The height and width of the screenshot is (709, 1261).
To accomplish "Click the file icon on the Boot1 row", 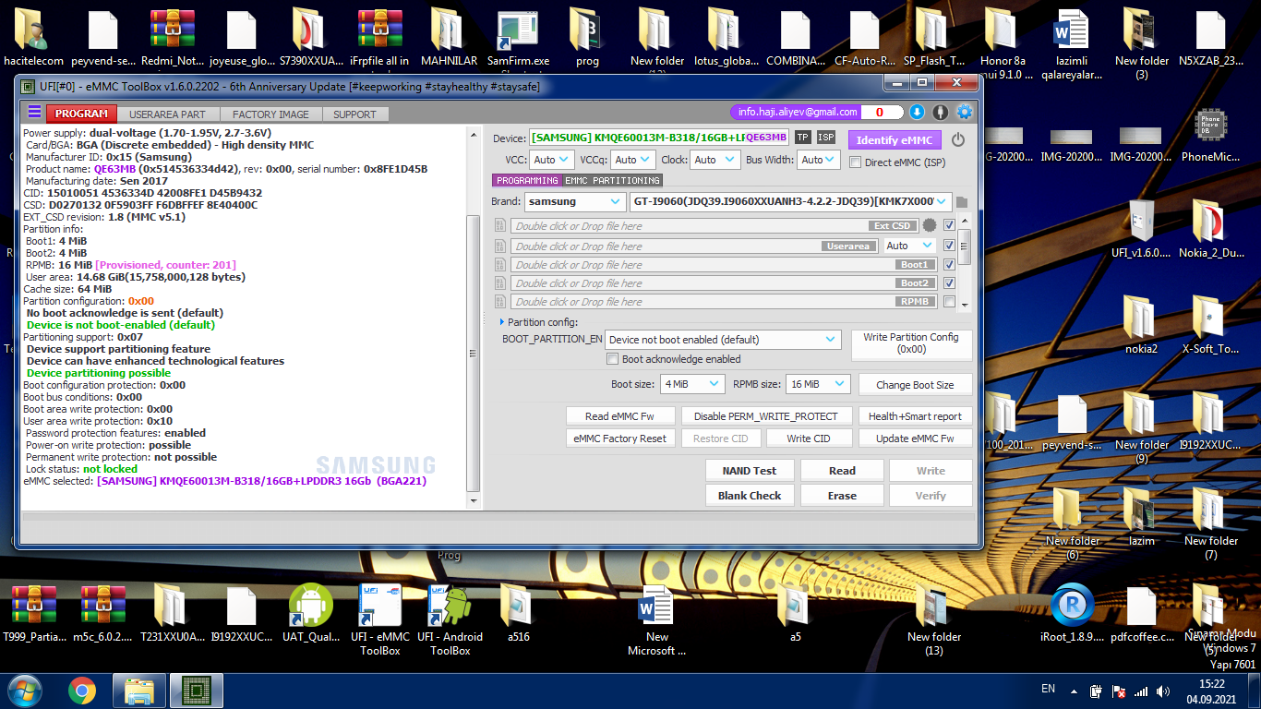I will coord(500,264).
